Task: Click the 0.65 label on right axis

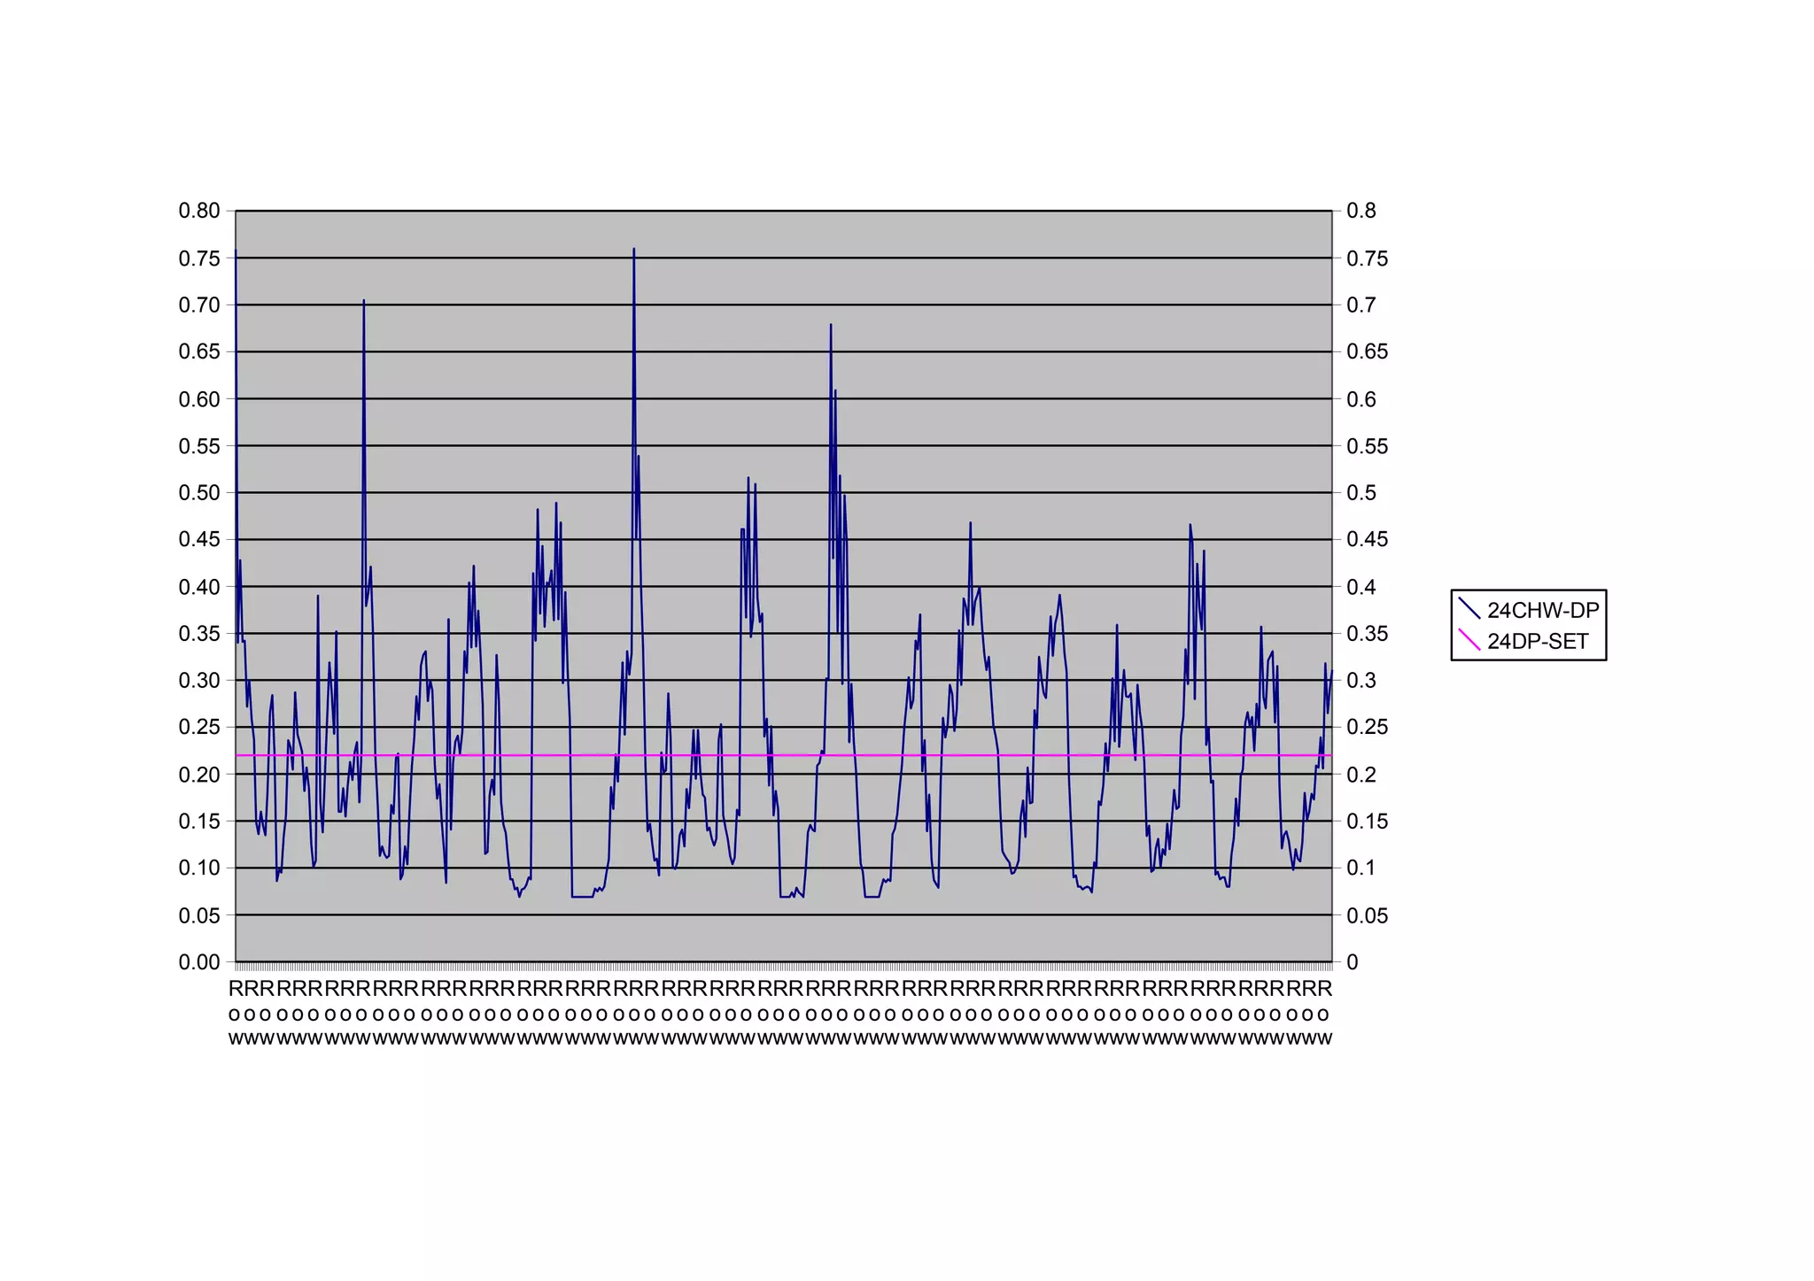Action: (x=1367, y=351)
